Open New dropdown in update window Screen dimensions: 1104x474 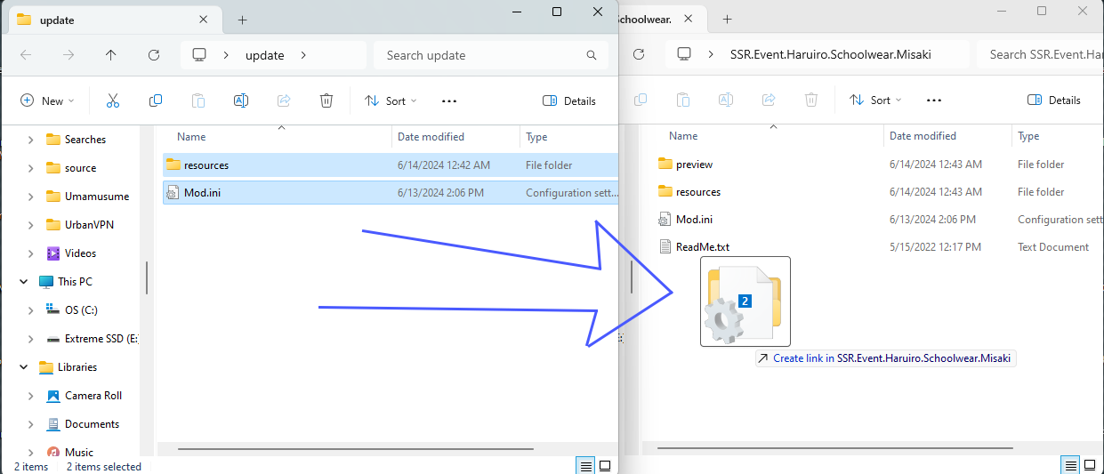pos(47,100)
